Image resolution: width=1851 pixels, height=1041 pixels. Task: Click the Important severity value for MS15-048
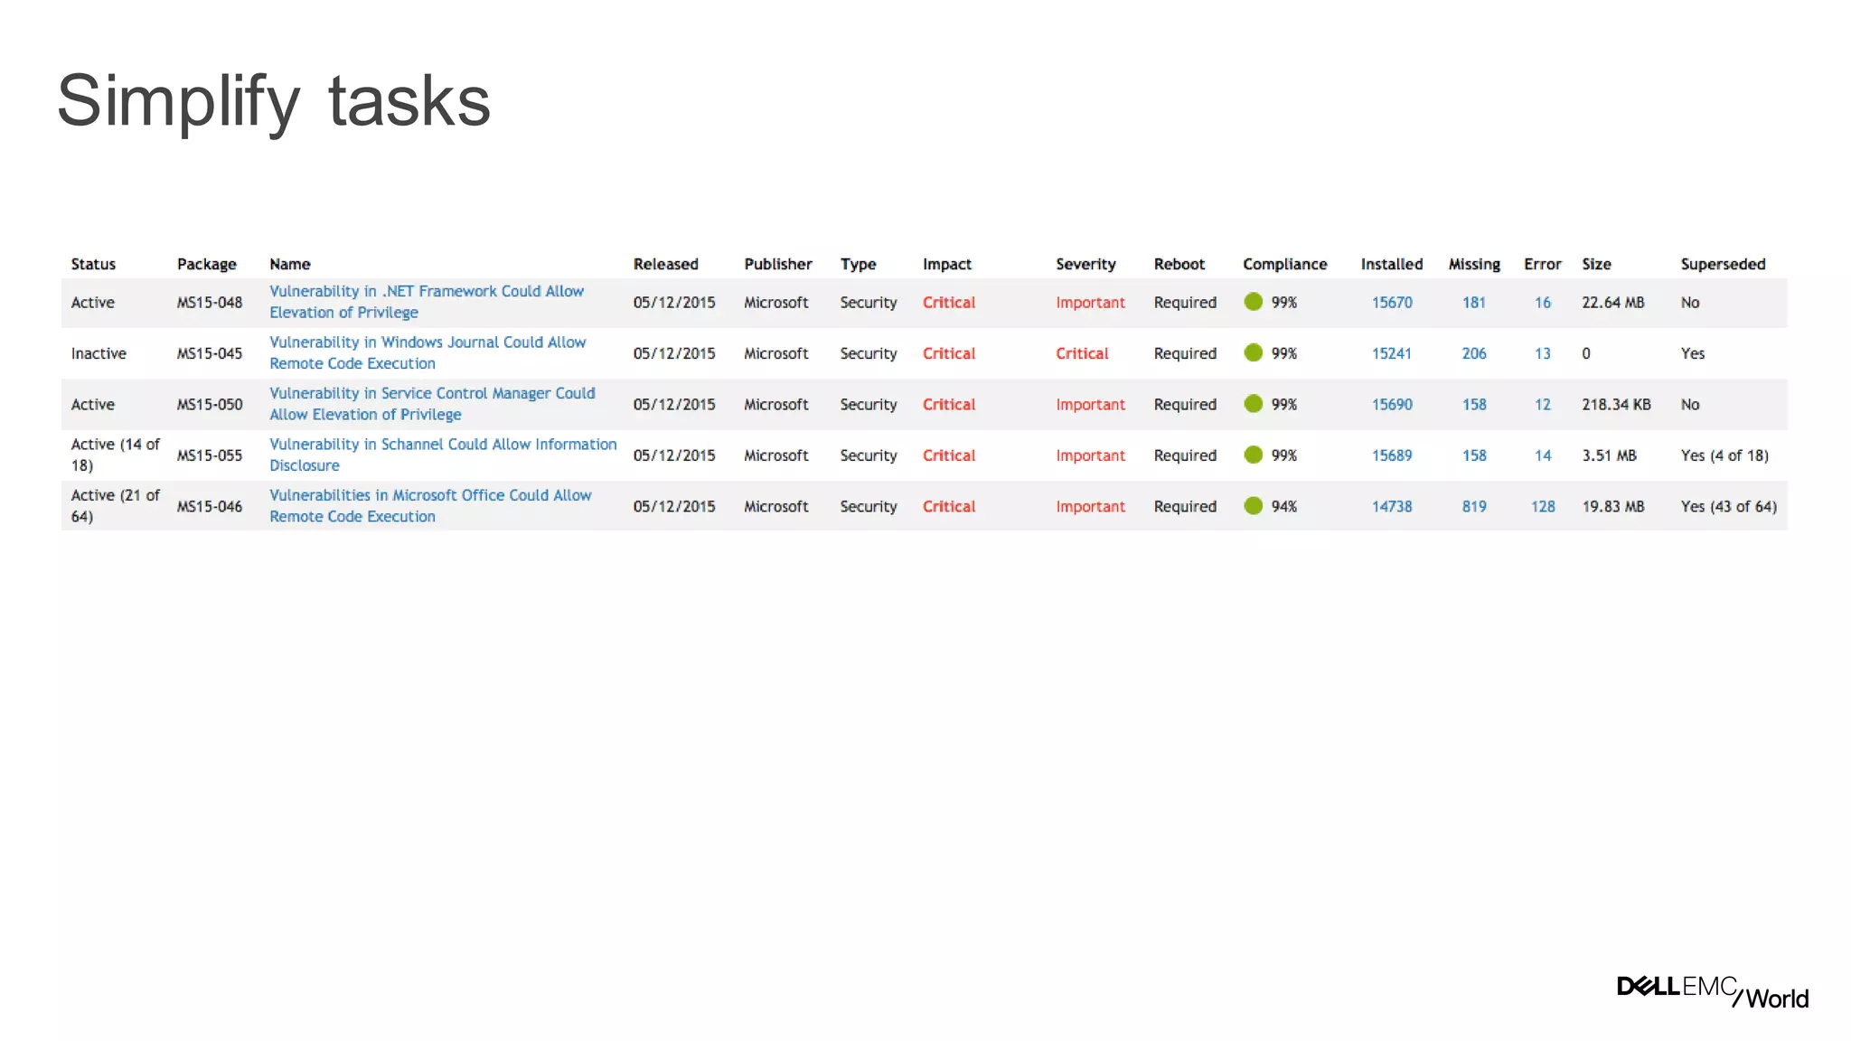[x=1090, y=303]
